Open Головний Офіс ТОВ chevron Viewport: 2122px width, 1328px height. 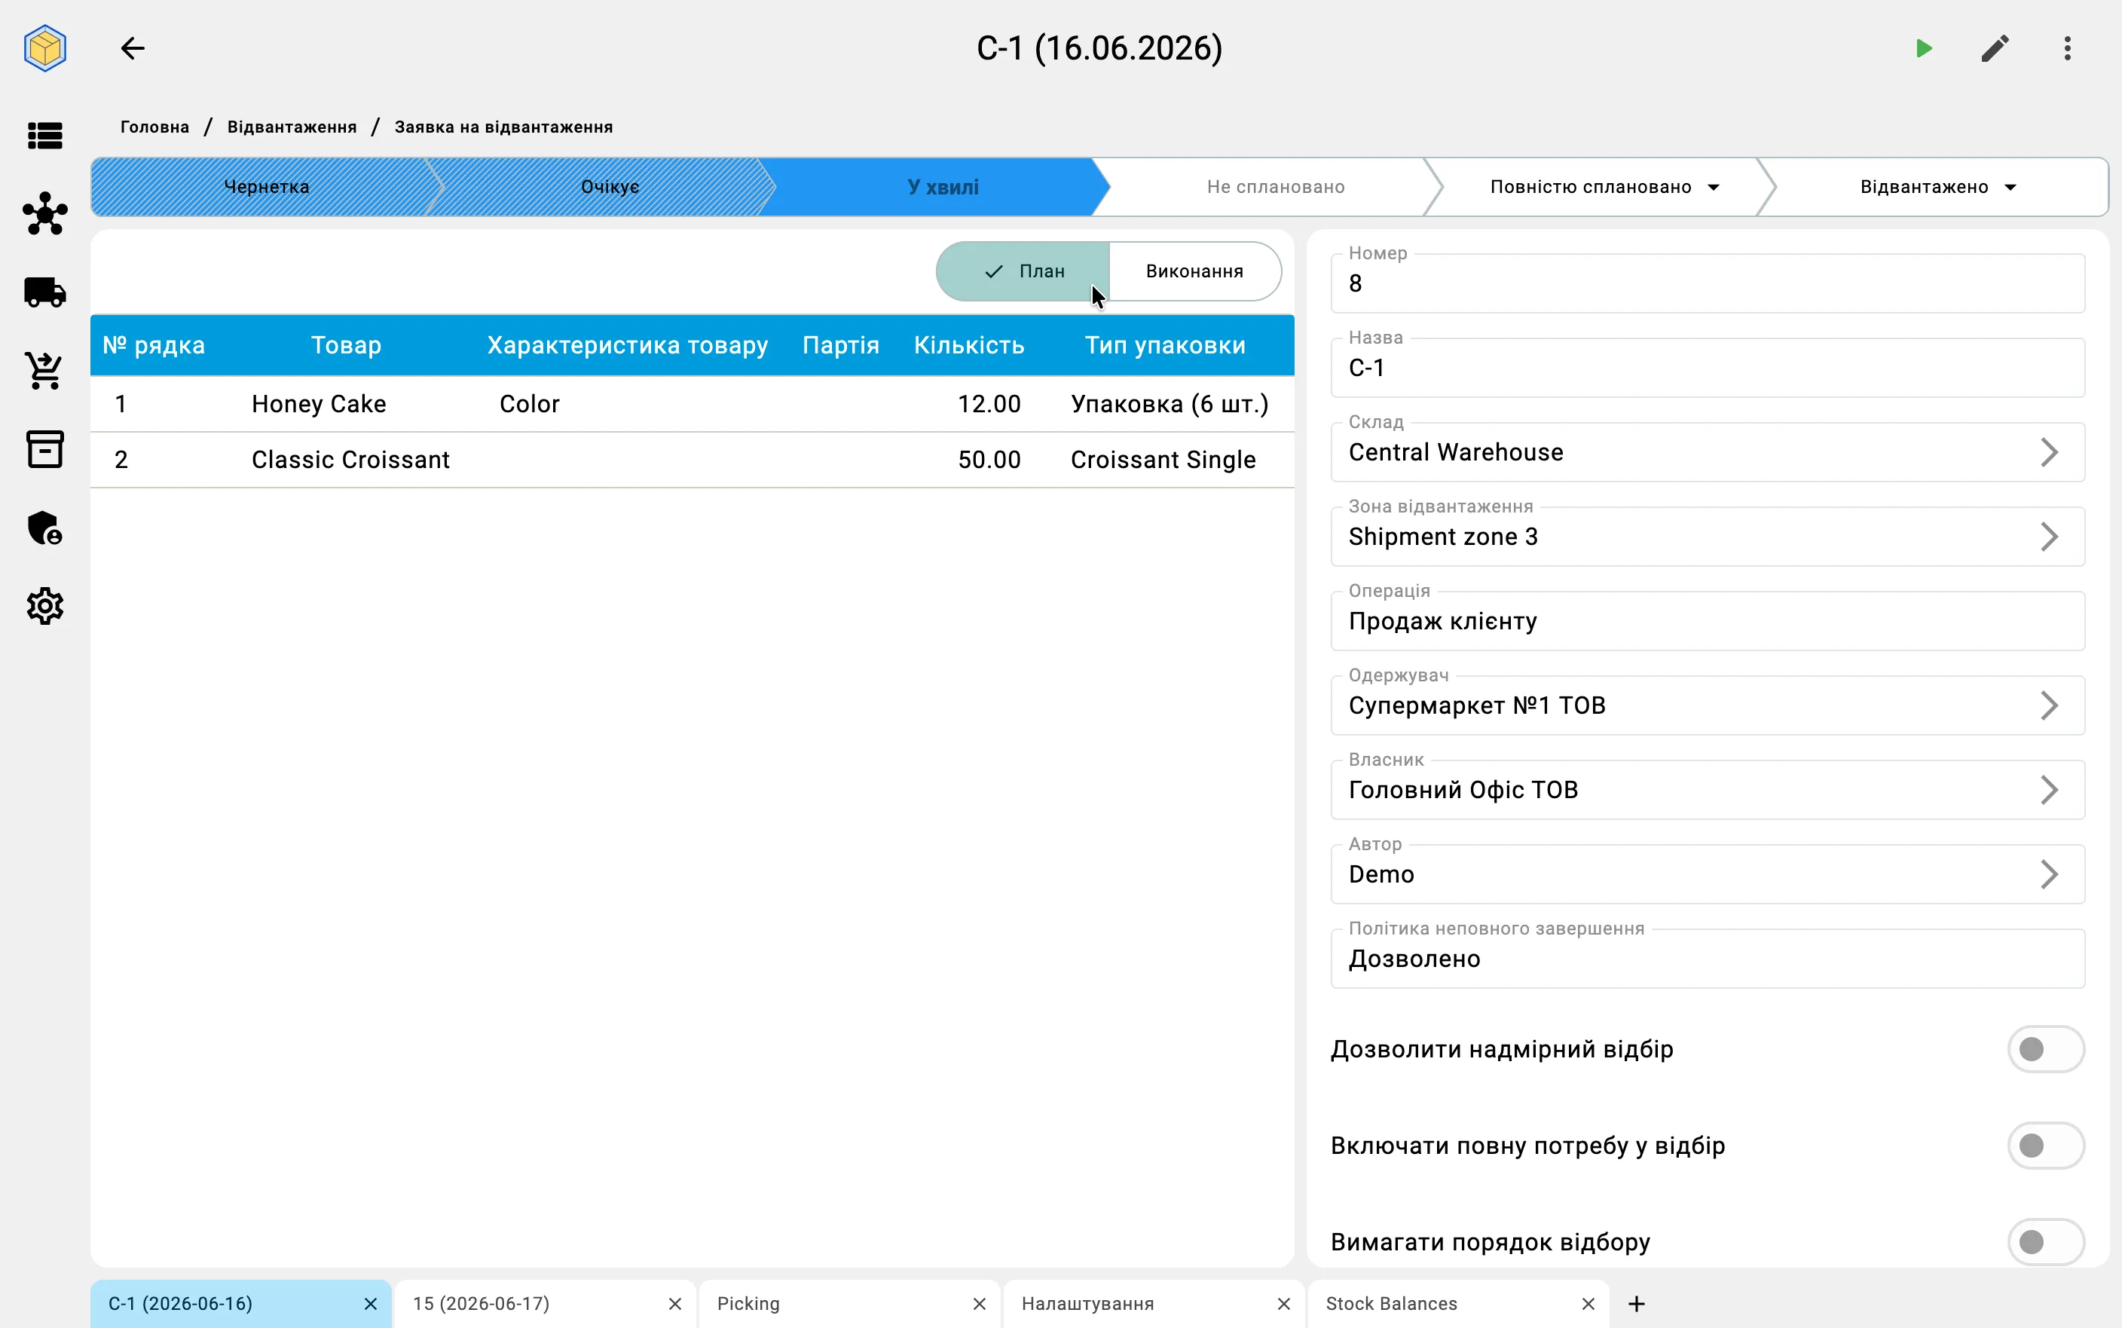[2048, 790]
